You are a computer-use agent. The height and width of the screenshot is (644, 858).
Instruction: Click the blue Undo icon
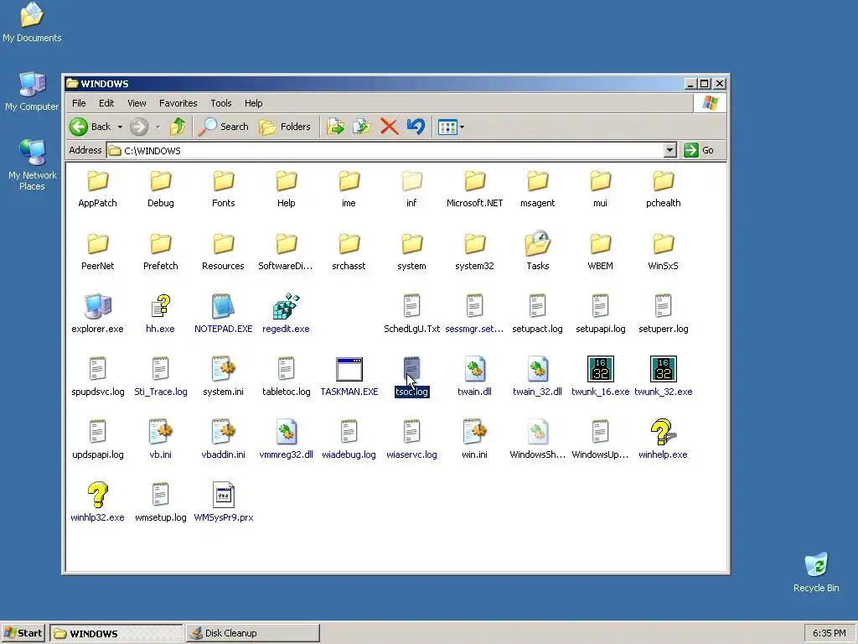[x=416, y=127]
